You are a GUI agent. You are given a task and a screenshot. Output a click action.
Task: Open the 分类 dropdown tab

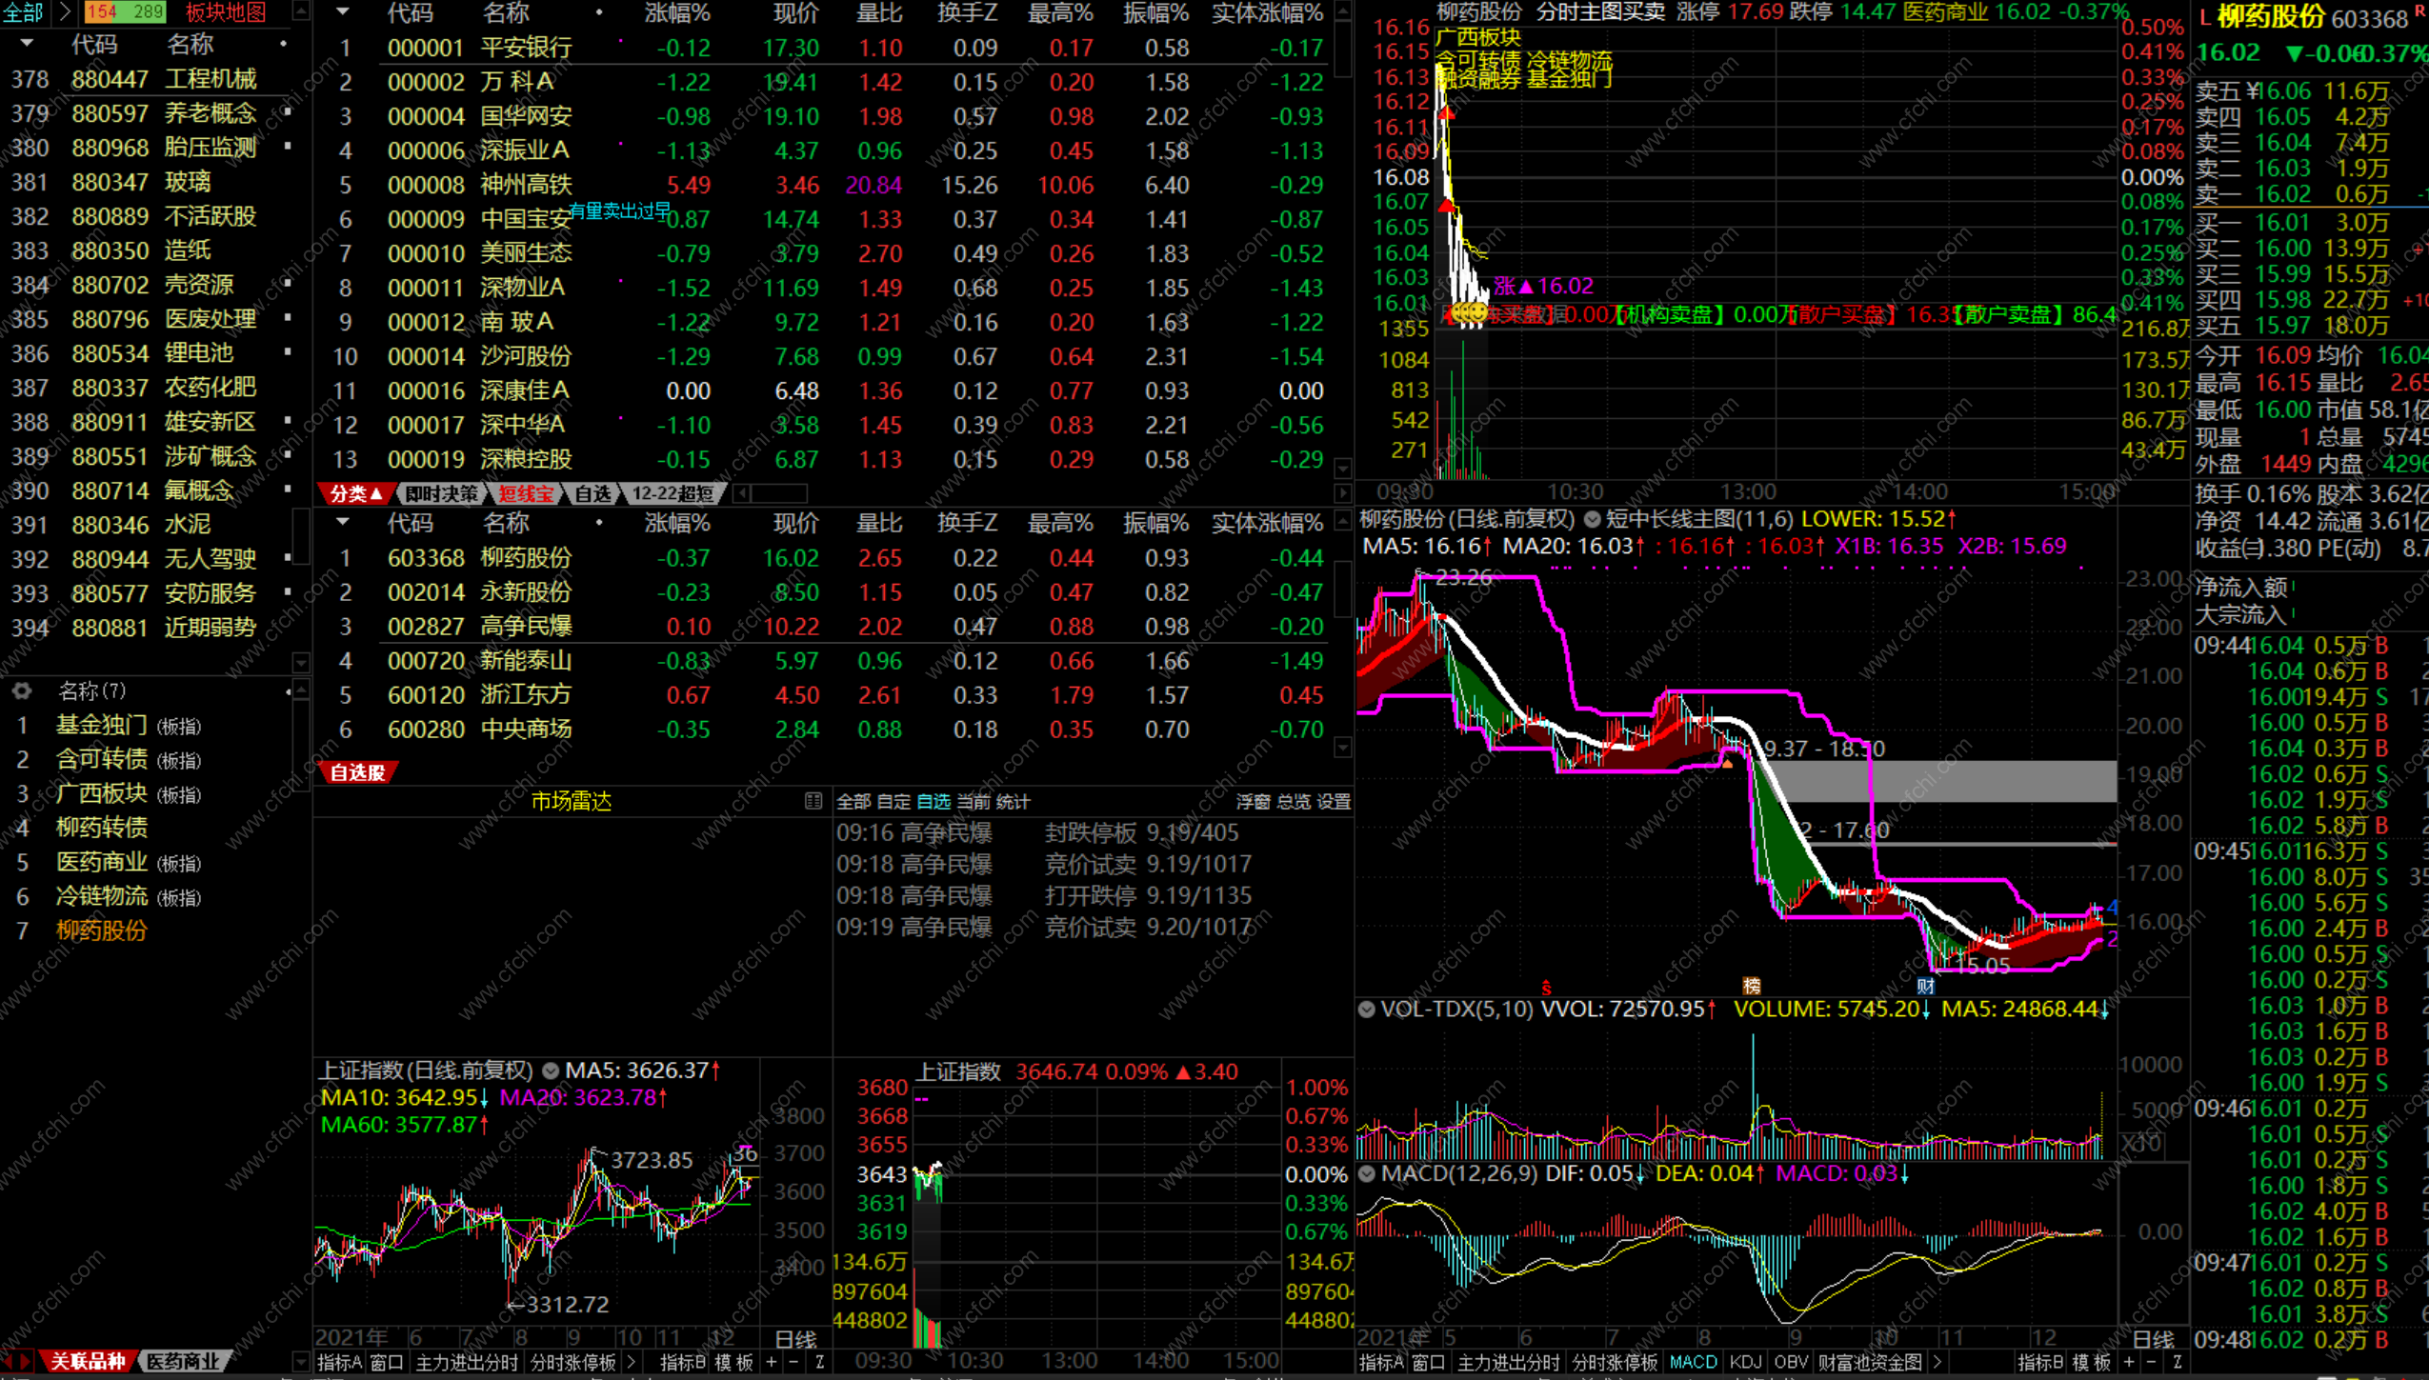355,493
